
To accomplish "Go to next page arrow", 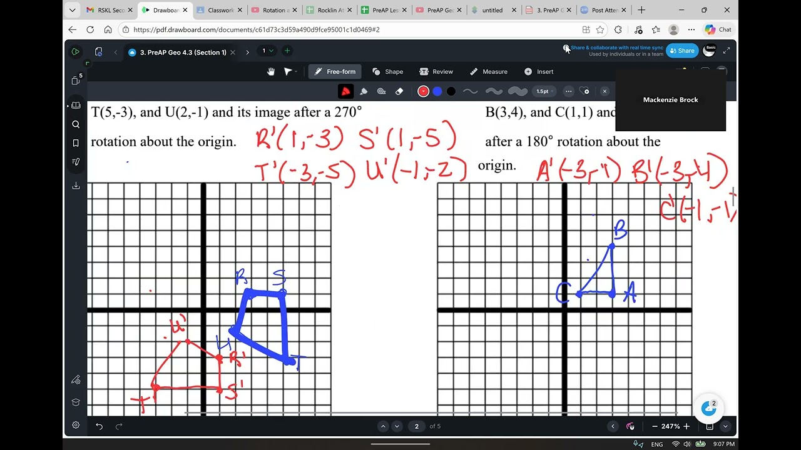I will (x=397, y=426).
